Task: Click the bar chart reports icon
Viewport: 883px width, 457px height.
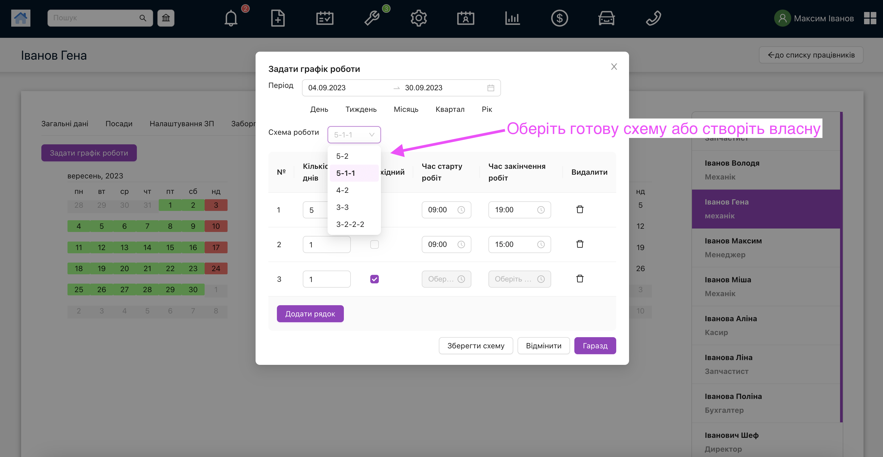Action: [512, 18]
